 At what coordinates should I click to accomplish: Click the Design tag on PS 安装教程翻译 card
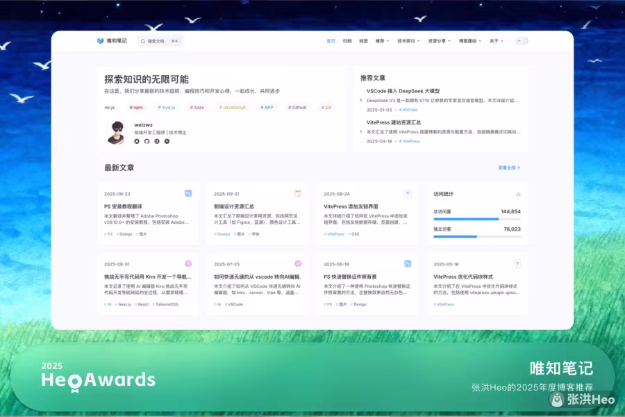124,234
